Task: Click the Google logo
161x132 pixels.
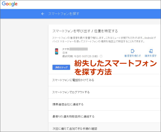Action: (x=10, y=4)
